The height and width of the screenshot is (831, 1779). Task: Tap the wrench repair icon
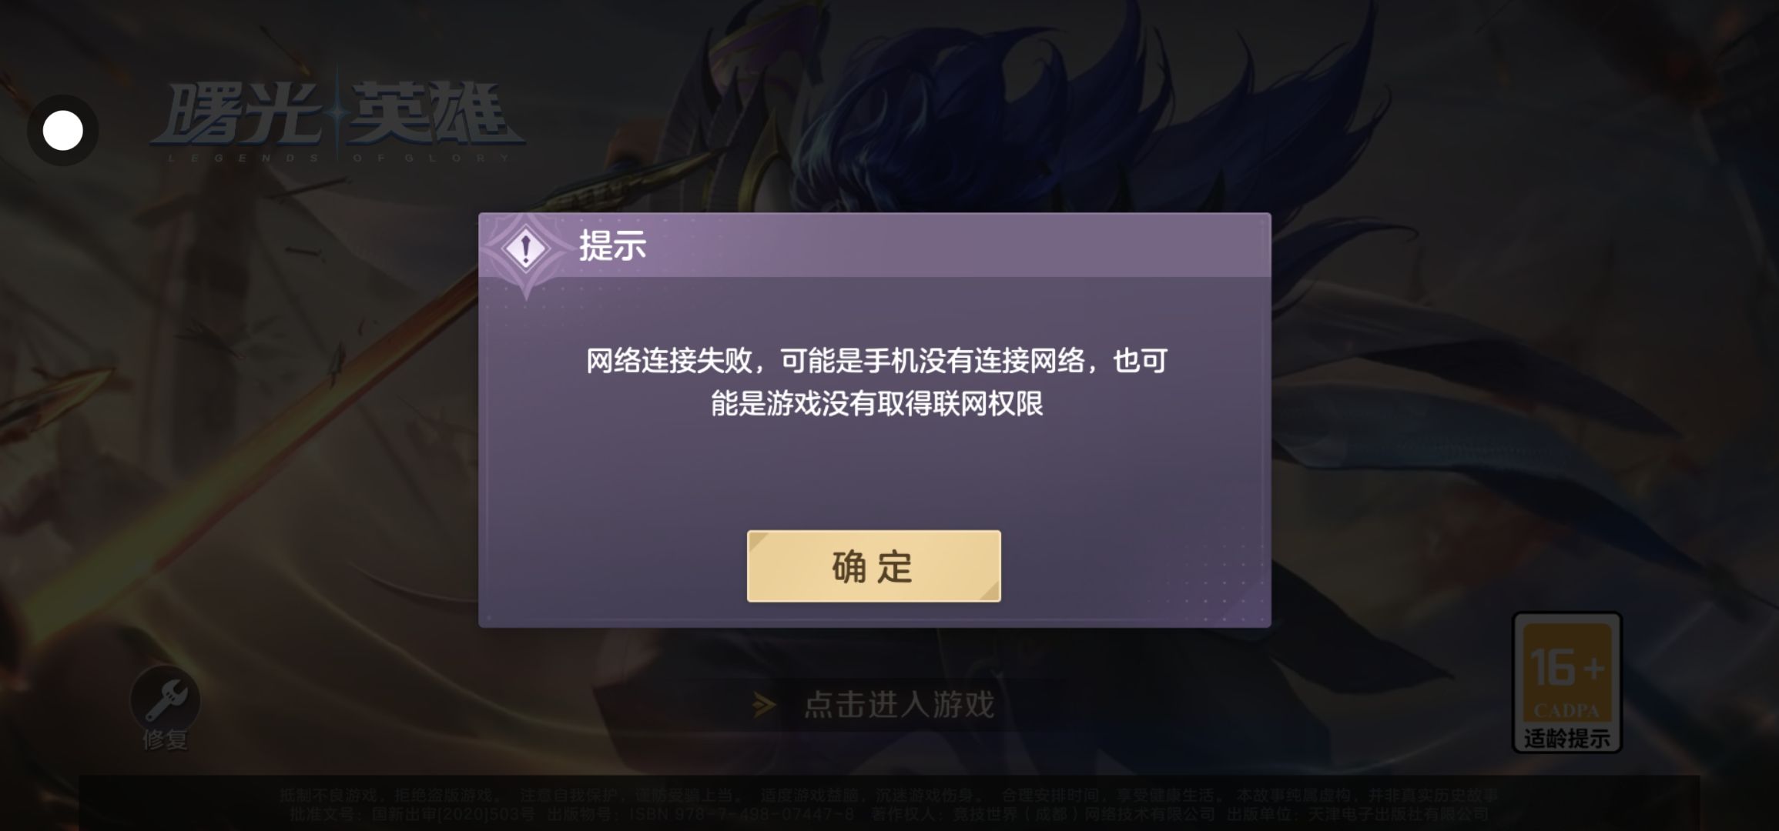(x=166, y=699)
